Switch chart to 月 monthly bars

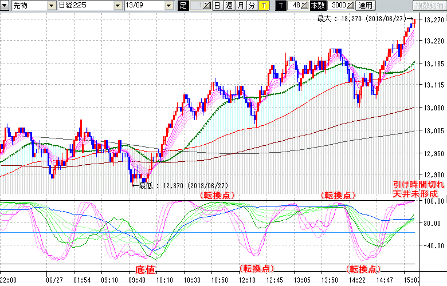(x=240, y=5)
